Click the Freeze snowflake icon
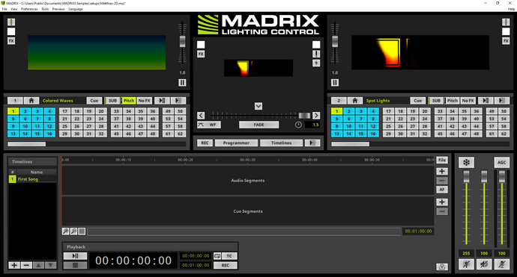 tap(466, 162)
